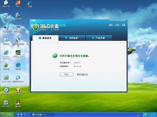Open the TTPlayer headphone-face desktop icon
Image resolution: width=157 pixels, height=117 pixels.
click(18, 91)
